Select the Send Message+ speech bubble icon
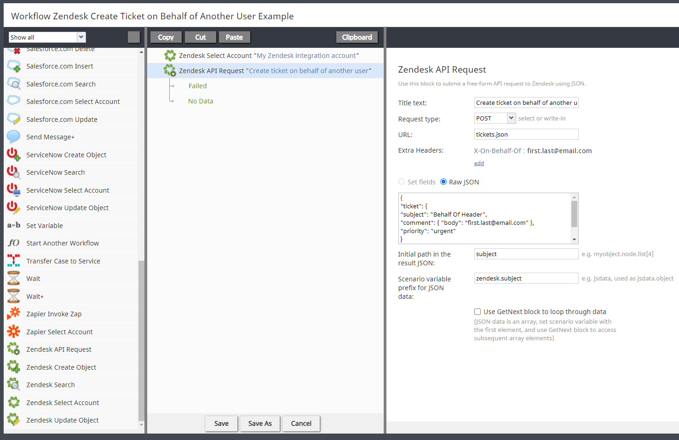Screen dimensions: 679x440 click(14, 137)
